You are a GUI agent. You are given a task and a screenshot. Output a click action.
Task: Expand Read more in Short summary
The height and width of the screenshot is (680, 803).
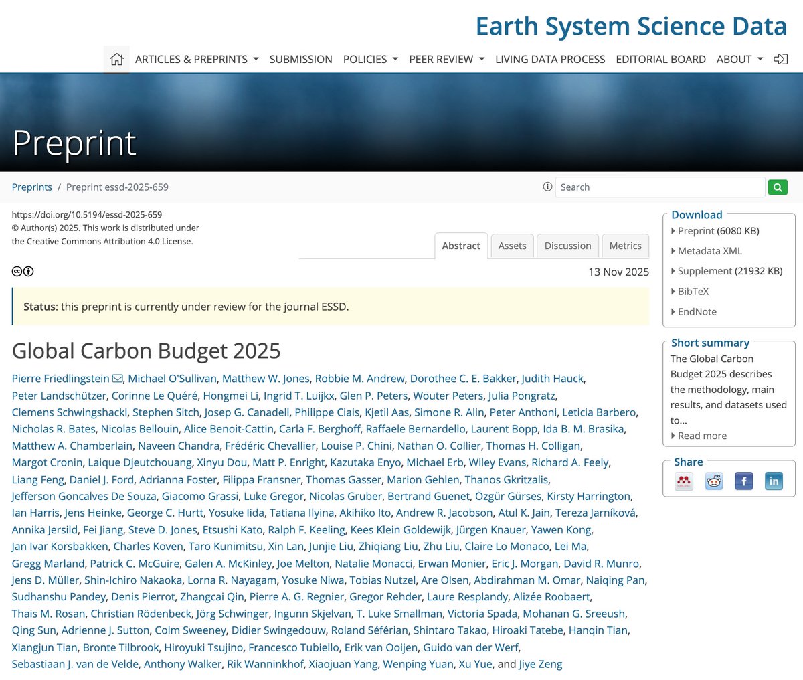(699, 436)
